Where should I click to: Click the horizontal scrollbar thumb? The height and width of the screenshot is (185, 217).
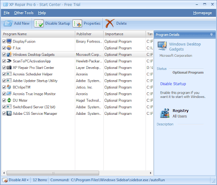[x=53, y=173]
